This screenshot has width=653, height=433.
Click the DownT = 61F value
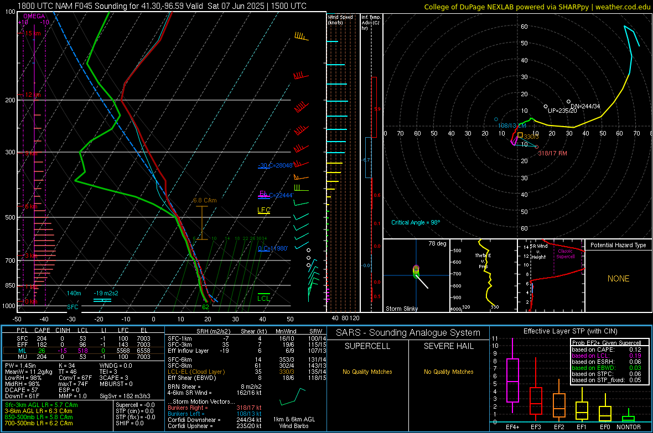22,396
